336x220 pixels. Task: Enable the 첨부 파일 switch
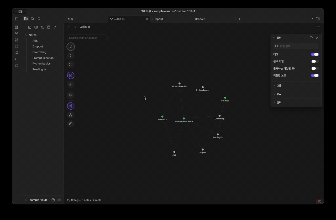point(315,62)
